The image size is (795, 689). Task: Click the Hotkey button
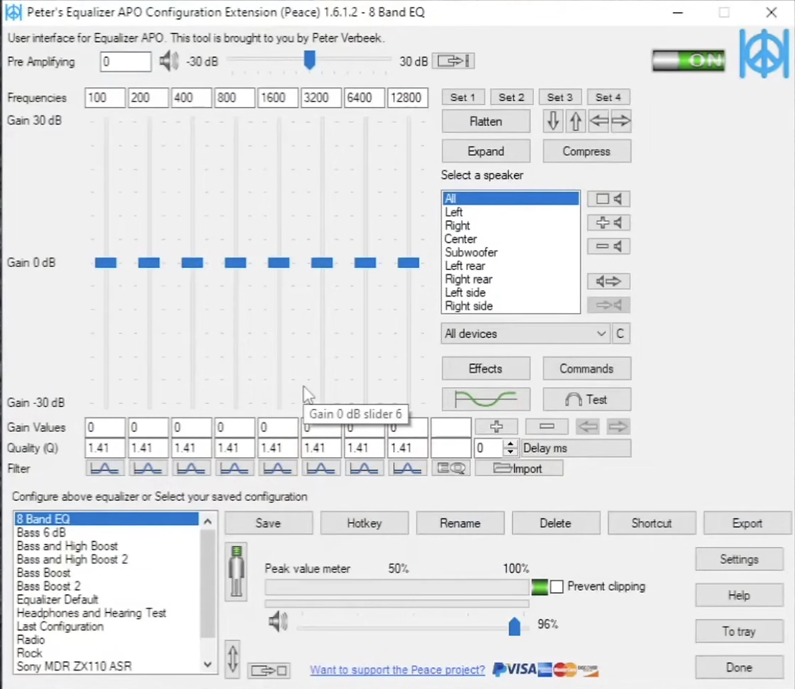point(364,523)
